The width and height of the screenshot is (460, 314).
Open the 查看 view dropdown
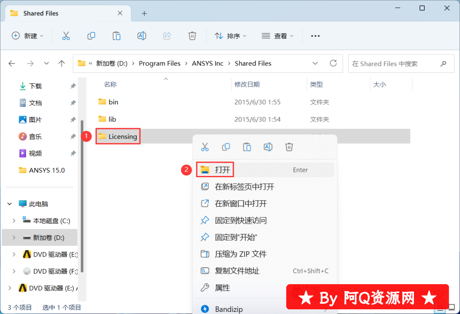[x=278, y=36]
